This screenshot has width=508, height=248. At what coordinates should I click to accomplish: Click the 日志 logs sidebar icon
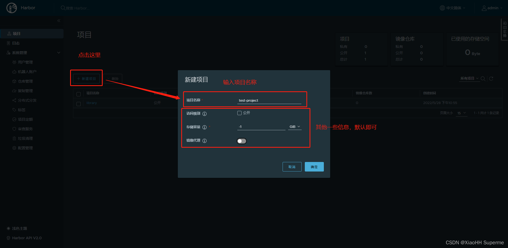(x=9, y=43)
